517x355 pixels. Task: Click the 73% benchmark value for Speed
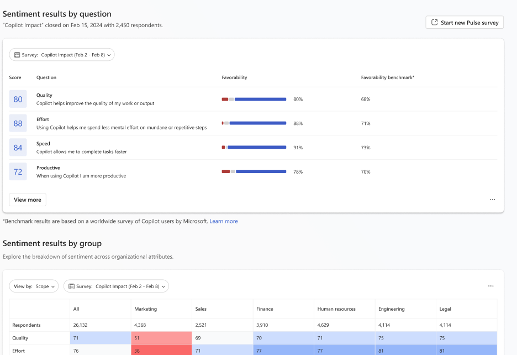pyautogui.click(x=366, y=147)
